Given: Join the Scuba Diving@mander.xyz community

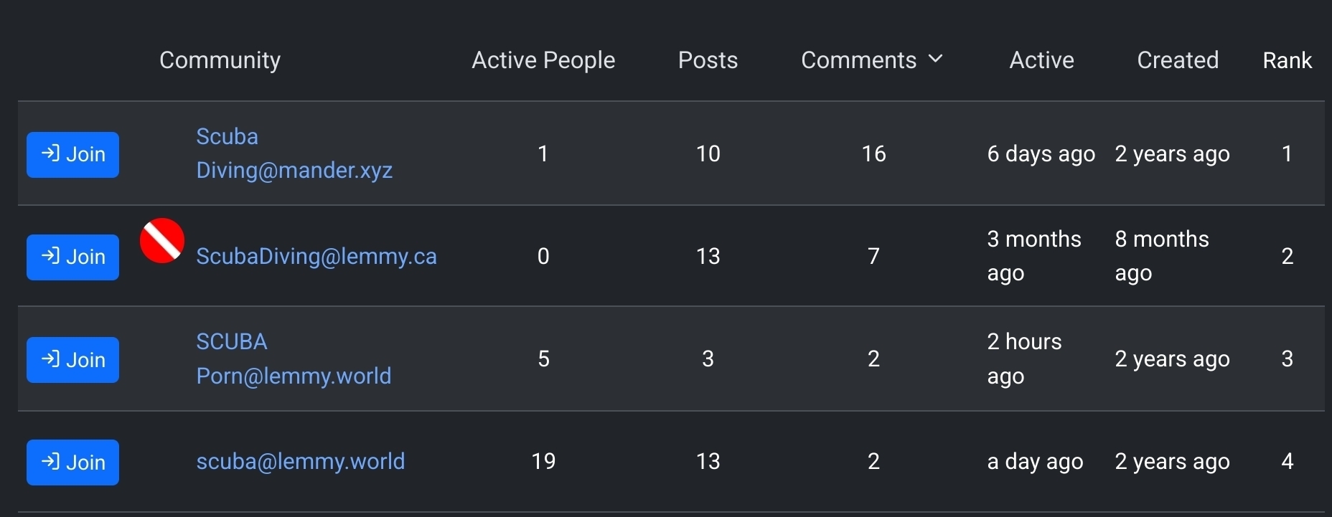Looking at the screenshot, I should click(72, 155).
